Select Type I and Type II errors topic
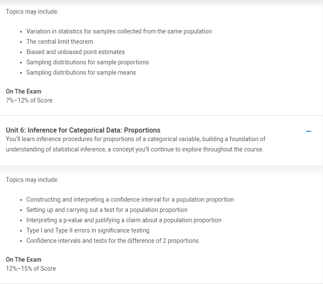This screenshot has width=323, height=284. click(88, 230)
